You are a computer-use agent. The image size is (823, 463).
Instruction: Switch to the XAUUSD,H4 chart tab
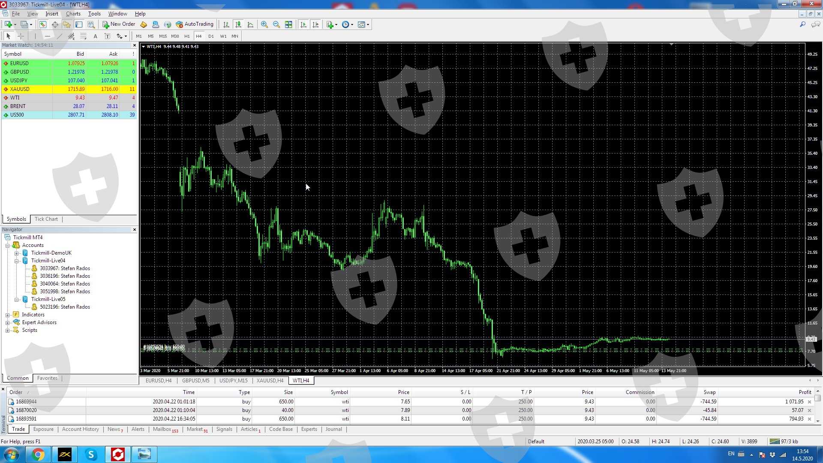click(270, 381)
